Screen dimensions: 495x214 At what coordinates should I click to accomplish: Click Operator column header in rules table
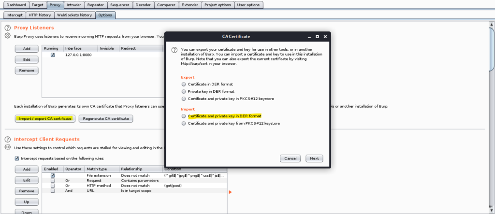coord(73,169)
